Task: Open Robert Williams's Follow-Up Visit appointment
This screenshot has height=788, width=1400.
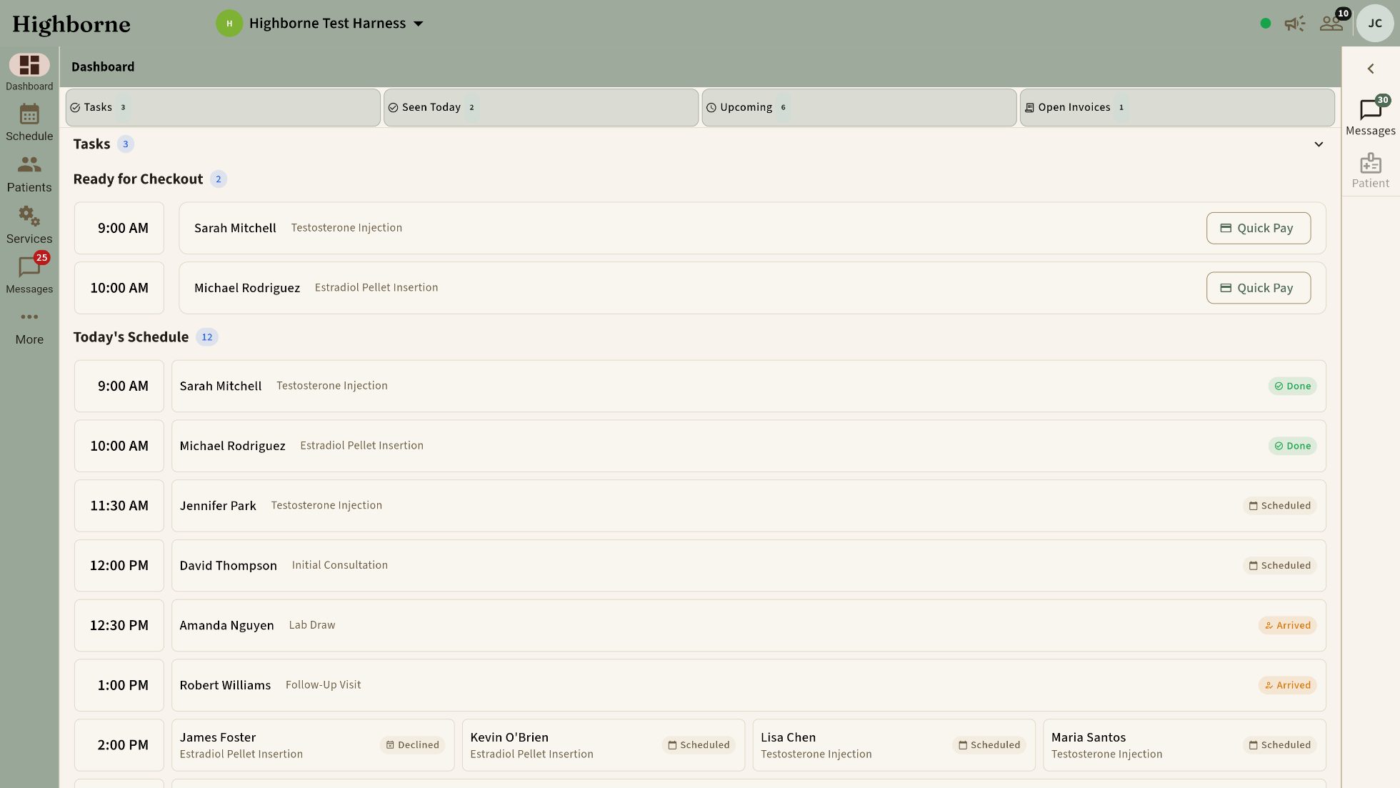Action: coord(749,685)
